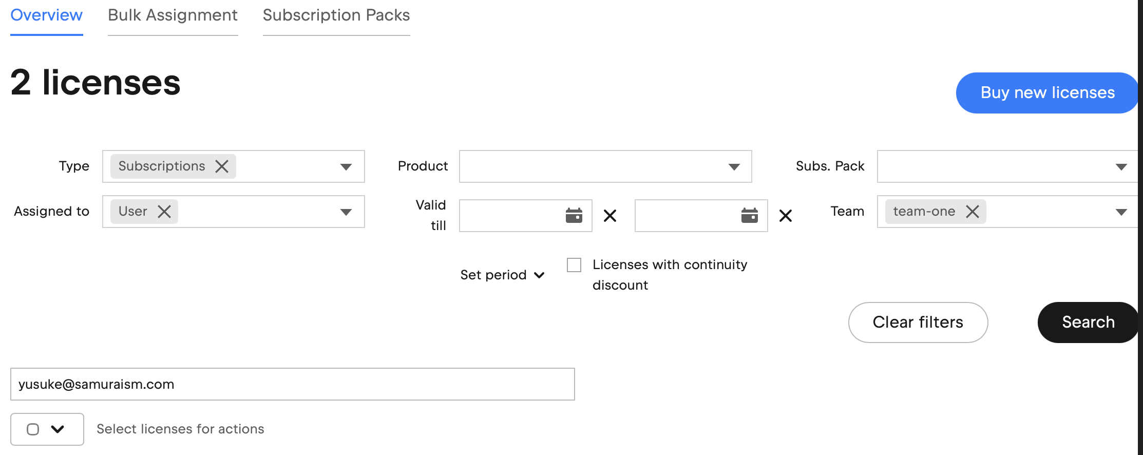The height and width of the screenshot is (455, 1143).
Task: Clear the first Valid till date
Action: click(610, 216)
